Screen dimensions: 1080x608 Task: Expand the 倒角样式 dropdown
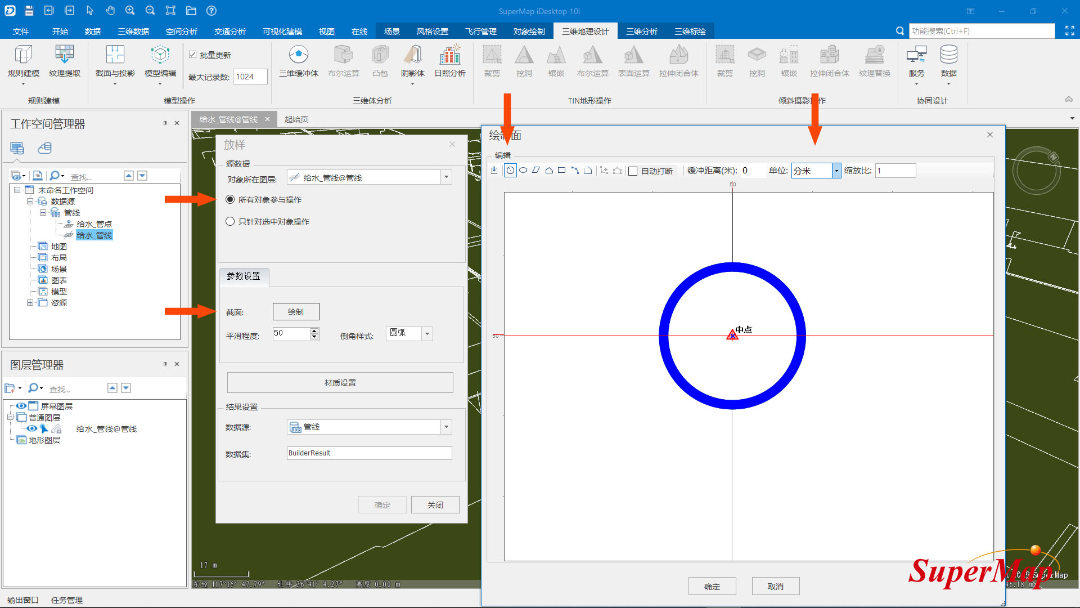[x=427, y=334]
